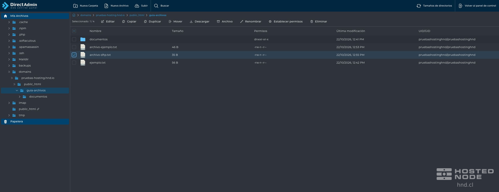Click the Renombrar pen icon
Image resolution: width=499 pixels, height=192 pixels.
pos(242,22)
